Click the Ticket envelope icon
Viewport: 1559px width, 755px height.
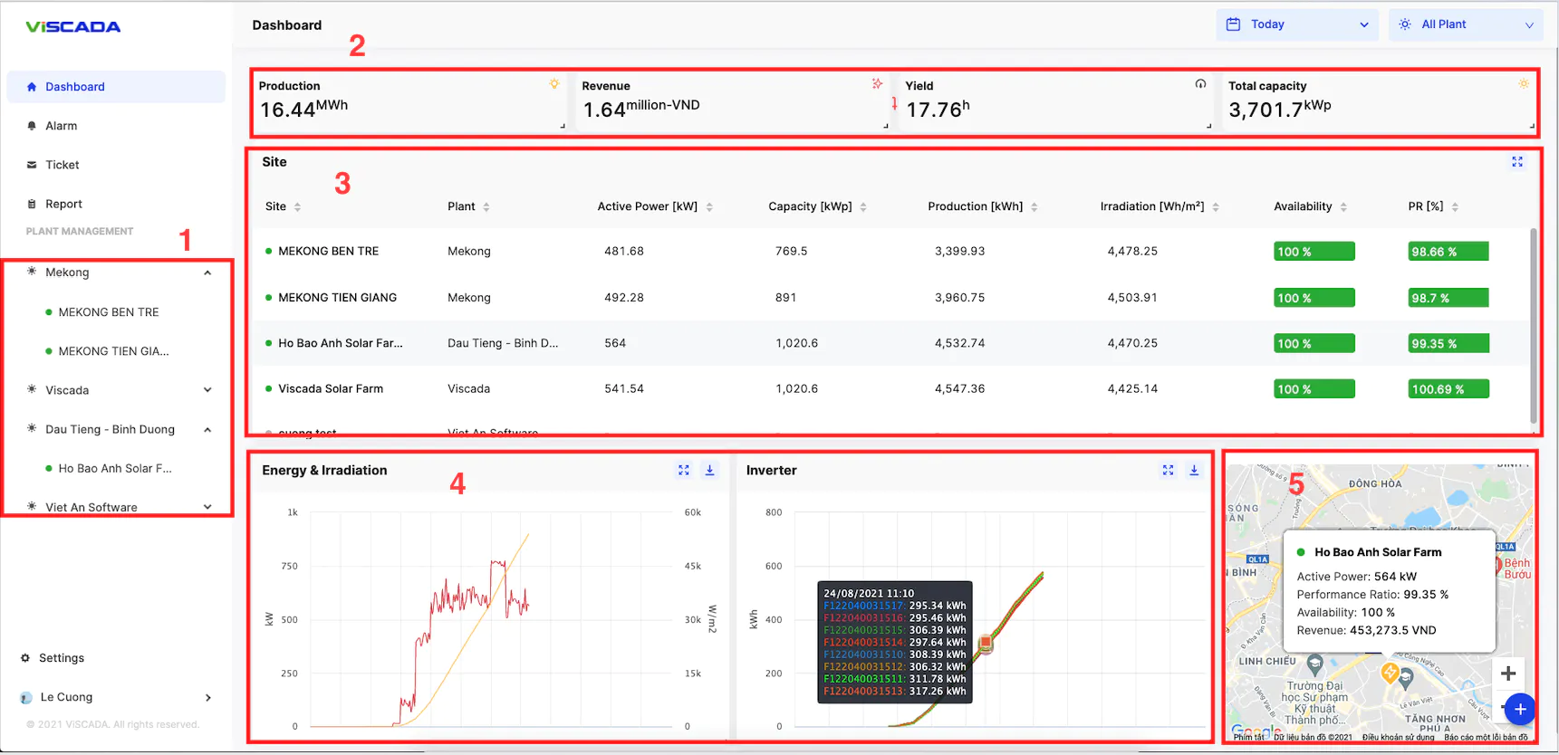coord(32,165)
